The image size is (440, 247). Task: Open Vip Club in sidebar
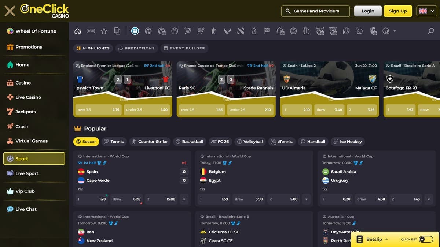(x=34, y=191)
